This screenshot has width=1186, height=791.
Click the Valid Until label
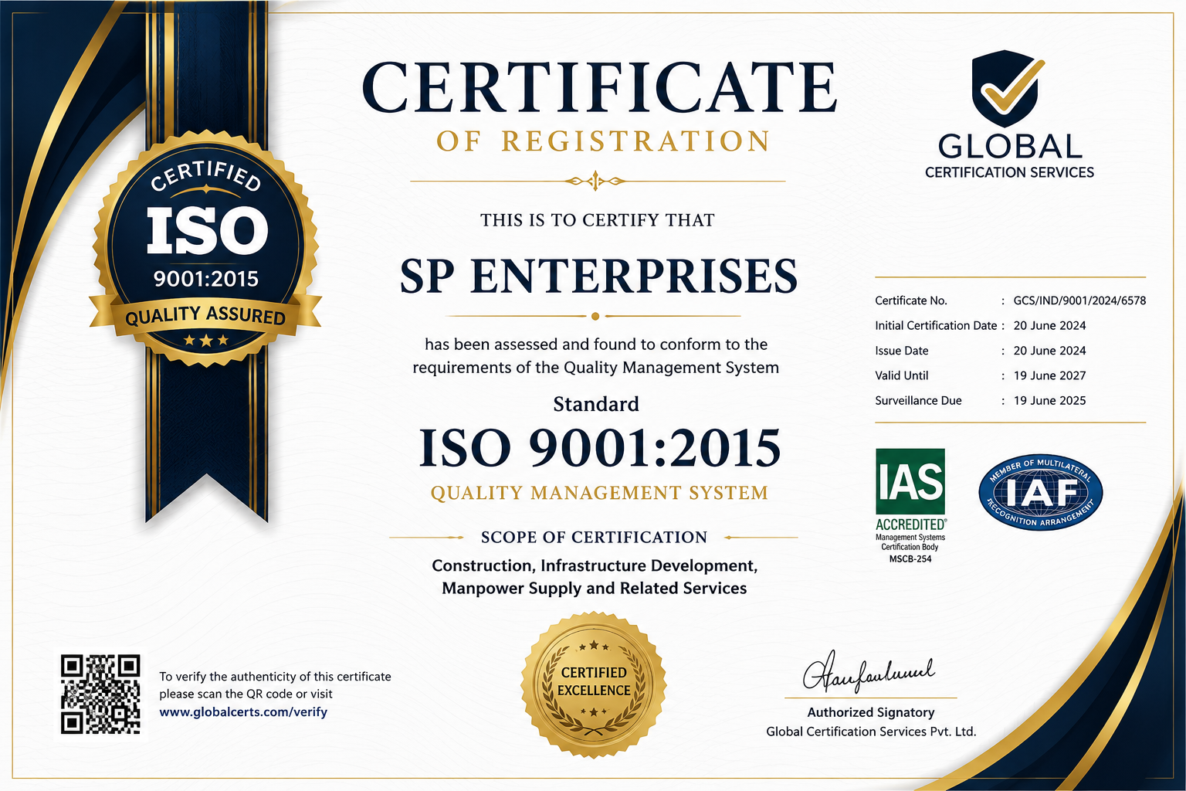pyautogui.click(x=902, y=375)
